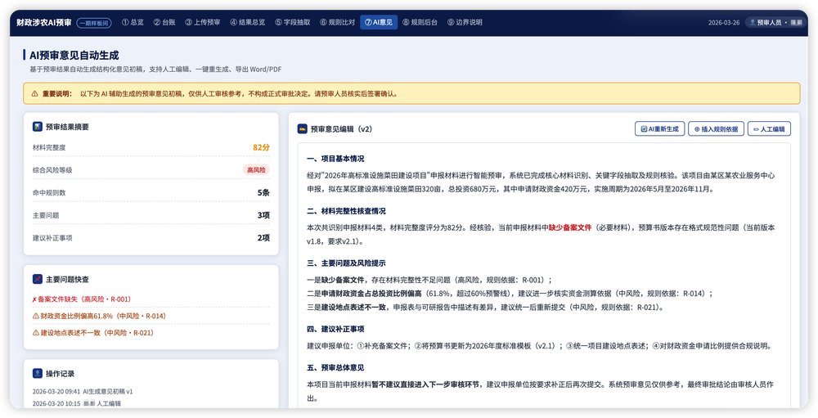Screen dimensions: 818x418
Task: Click the 2项 suggested corrections count
Action: tap(263, 237)
